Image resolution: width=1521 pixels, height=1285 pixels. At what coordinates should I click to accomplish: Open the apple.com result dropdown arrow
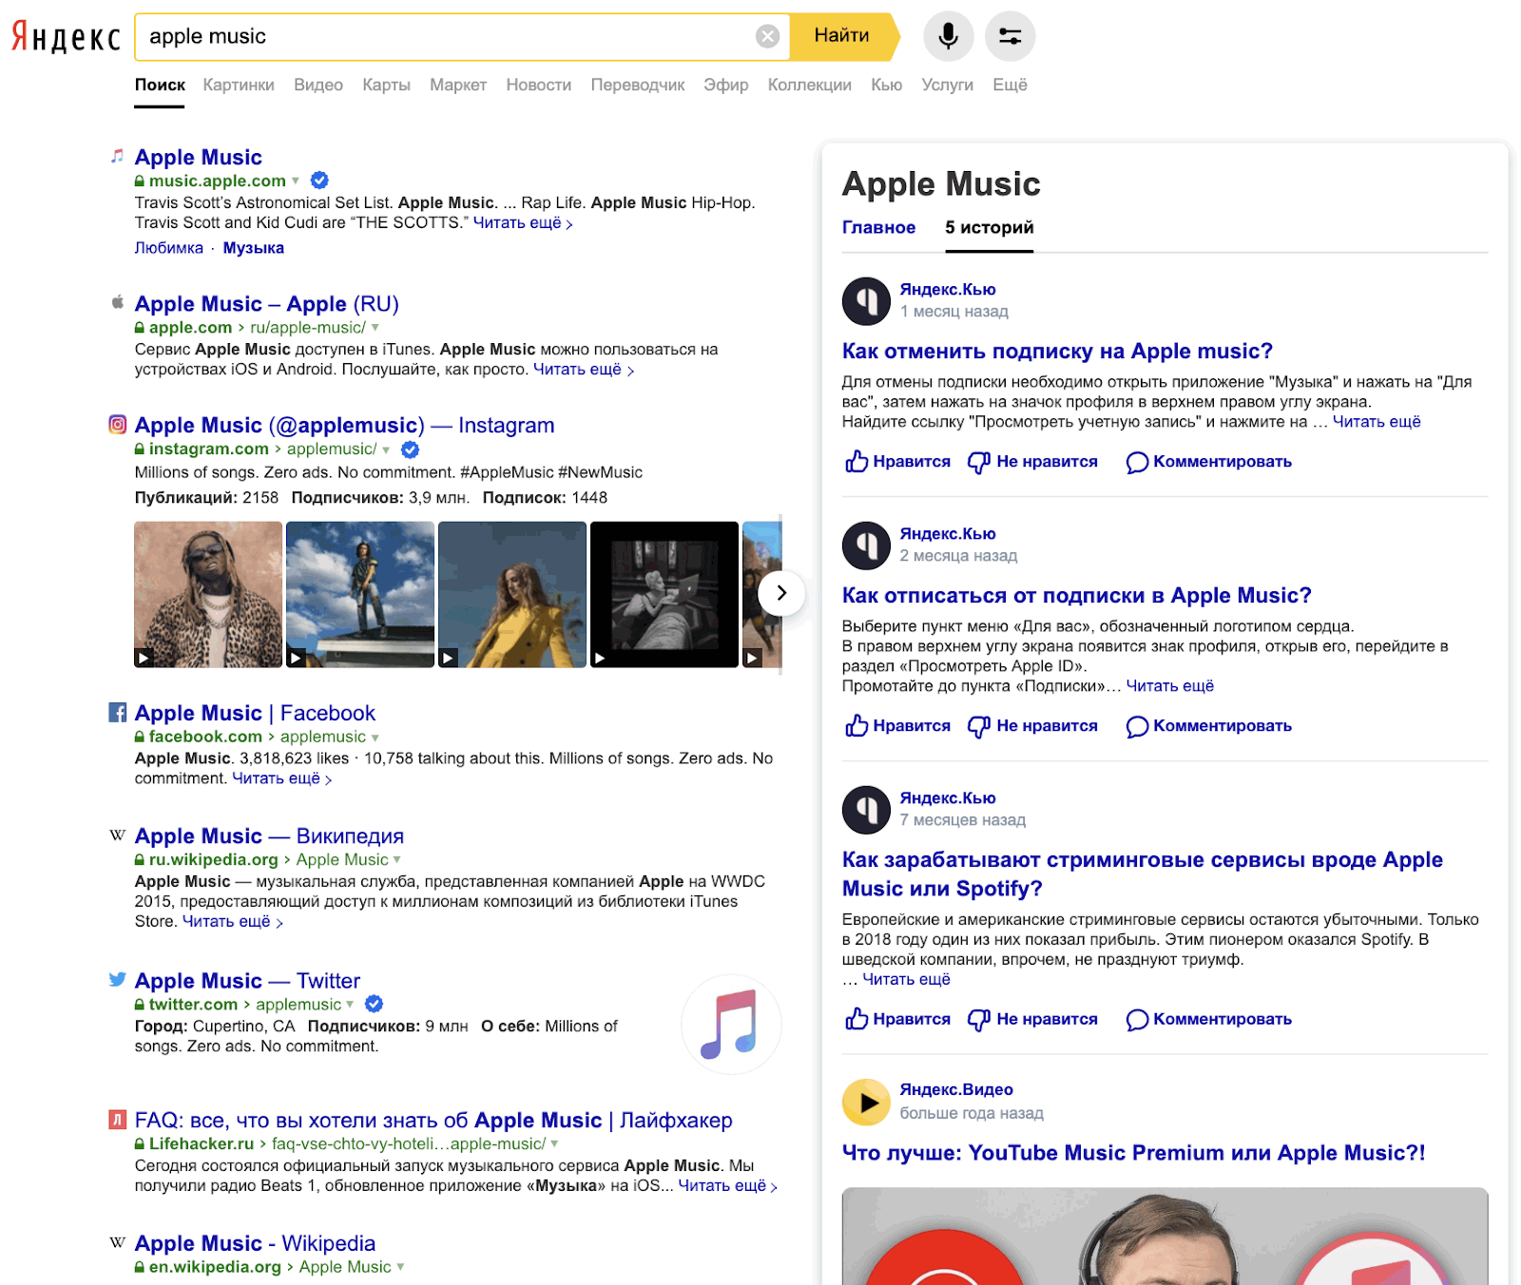(x=375, y=328)
